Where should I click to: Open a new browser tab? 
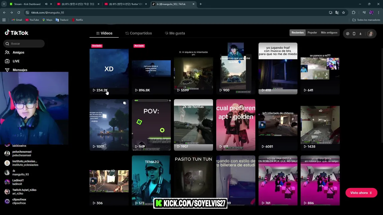pyautogui.click(x=200, y=4)
